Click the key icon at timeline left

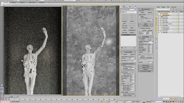click(6, 99)
